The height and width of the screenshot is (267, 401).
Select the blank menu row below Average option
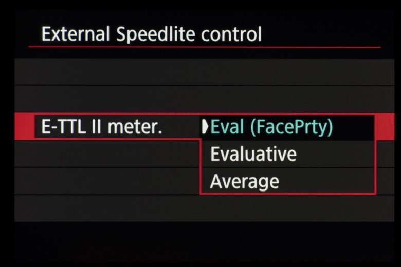(200, 208)
